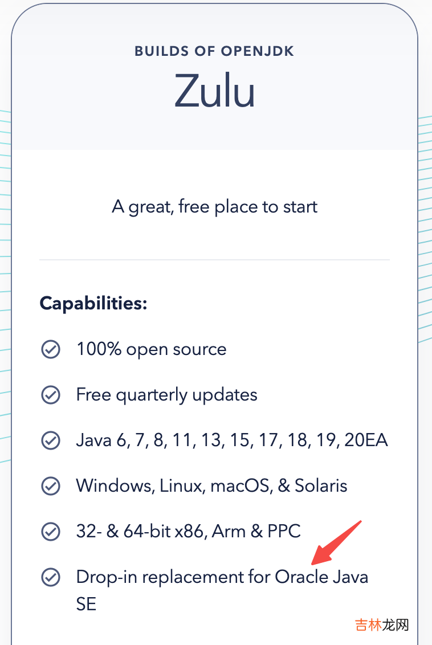432x645 pixels.
Task: Select the checkmark icon beside "32- & 64-bit x86"
Action: [51, 532]
